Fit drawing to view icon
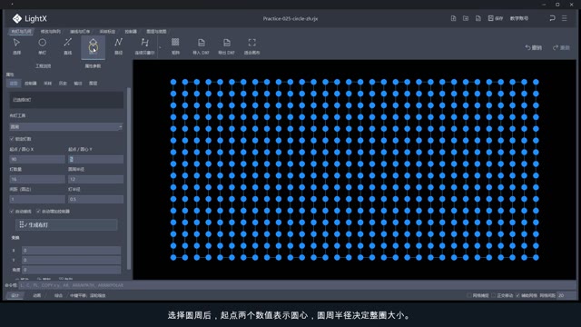Image resolution: width=581 pixels, height=327 pixels. 252,43
